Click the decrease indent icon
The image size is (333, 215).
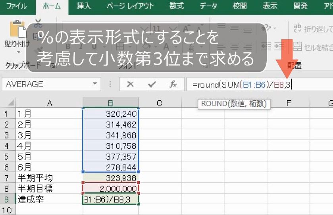click(266, 46)
